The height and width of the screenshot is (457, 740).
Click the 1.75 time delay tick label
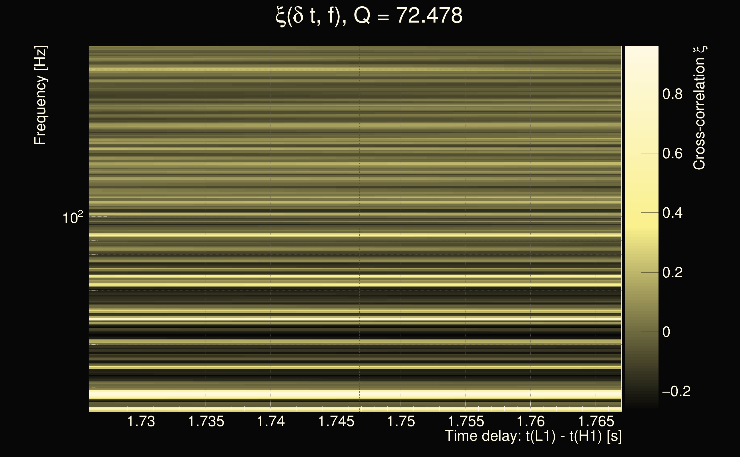coord(401,421)
